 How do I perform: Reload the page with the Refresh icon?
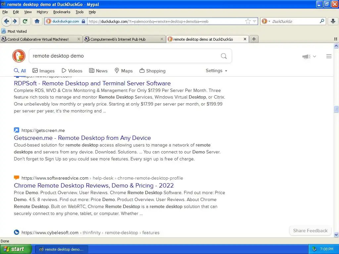(25, 21)
